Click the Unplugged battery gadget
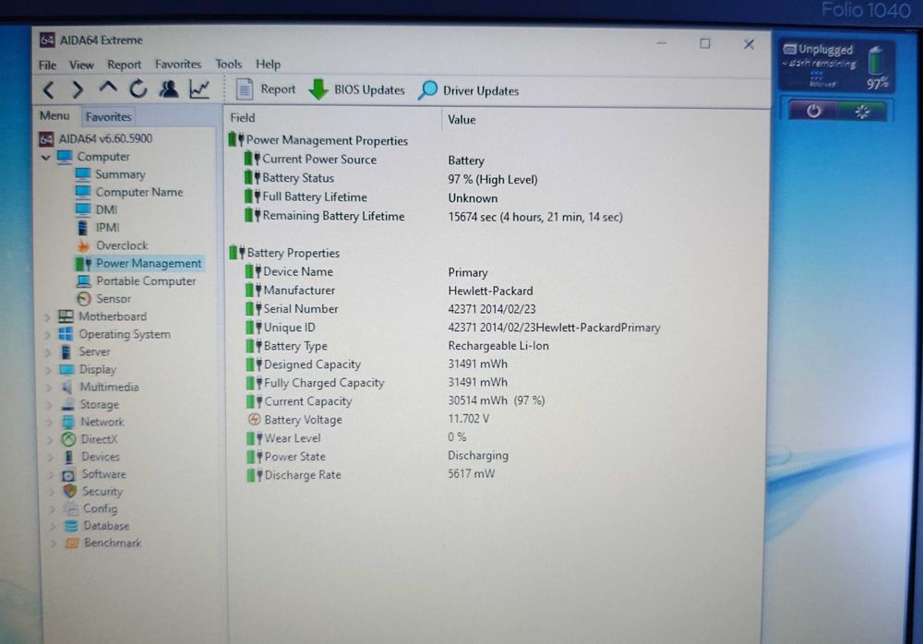Image resolution: width=923 pixels, height=644 pixels. click(836, 66)
